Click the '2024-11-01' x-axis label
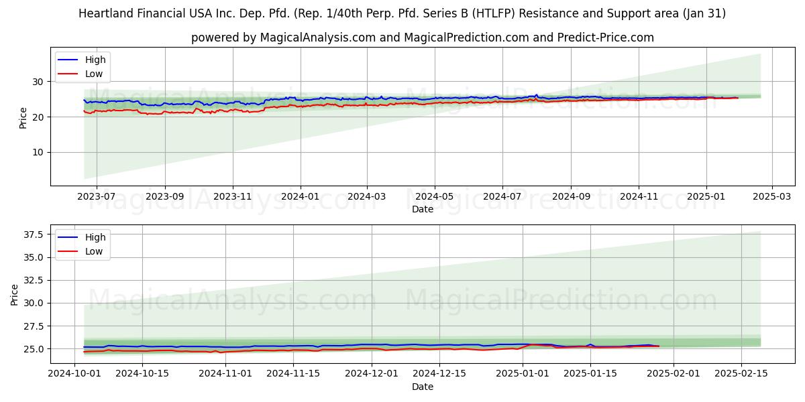 click(x=225, y=375)
